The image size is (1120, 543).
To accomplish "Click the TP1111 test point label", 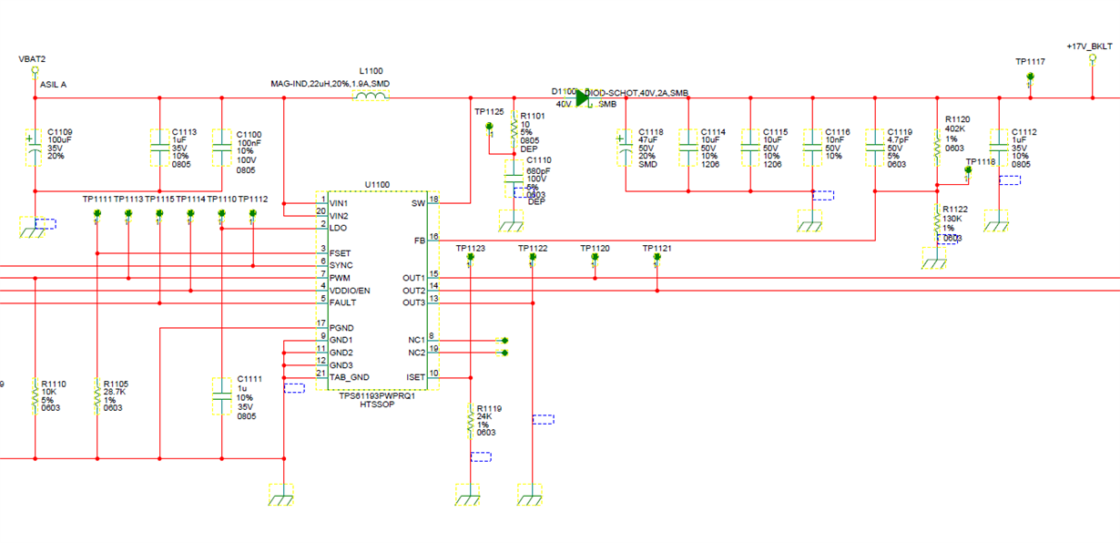I will tap(97, 199).
